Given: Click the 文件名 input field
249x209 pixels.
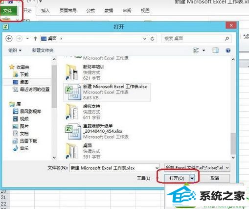Looking at the screenshot, I should (112, 168).
